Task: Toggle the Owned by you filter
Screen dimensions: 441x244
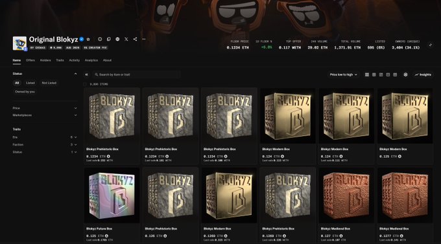Action: point(25,92)
